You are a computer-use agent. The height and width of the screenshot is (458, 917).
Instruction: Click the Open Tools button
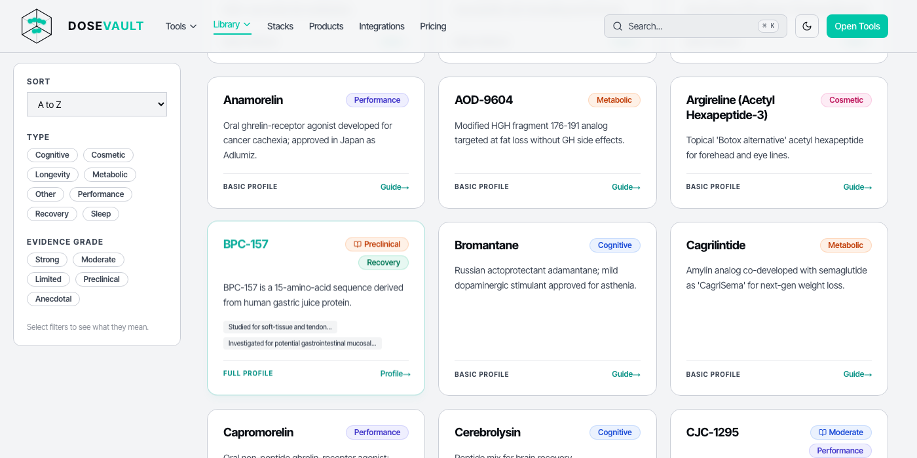pos(857,26)
